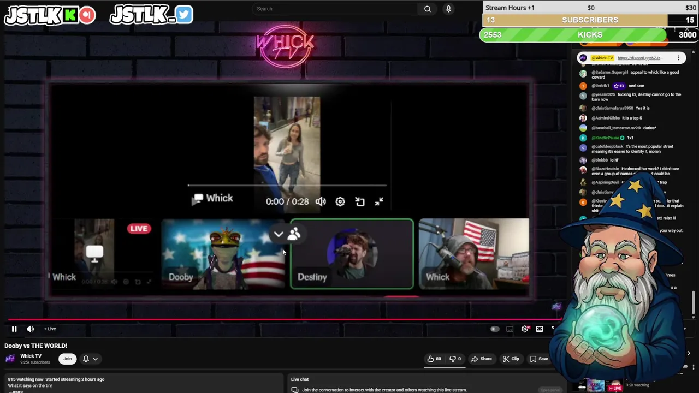
Task: Click the pop-out icon on embedded clip
Action: pos(360,201)
